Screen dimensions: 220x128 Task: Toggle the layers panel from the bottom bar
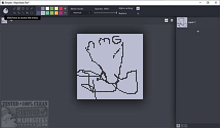click(x=178, y=126)
